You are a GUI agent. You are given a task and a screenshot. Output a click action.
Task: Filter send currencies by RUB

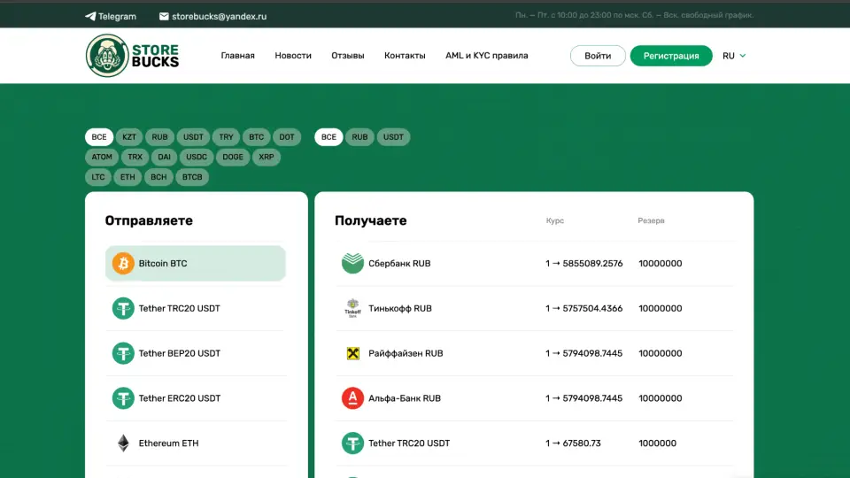[x=159, y=137]
